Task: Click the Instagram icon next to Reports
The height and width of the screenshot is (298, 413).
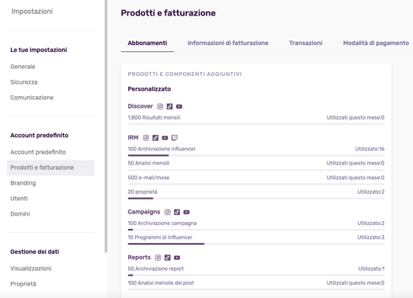Action: point(158,258)
